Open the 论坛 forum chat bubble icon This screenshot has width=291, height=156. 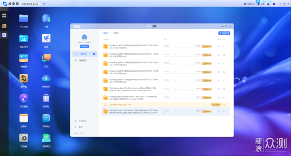46,59
